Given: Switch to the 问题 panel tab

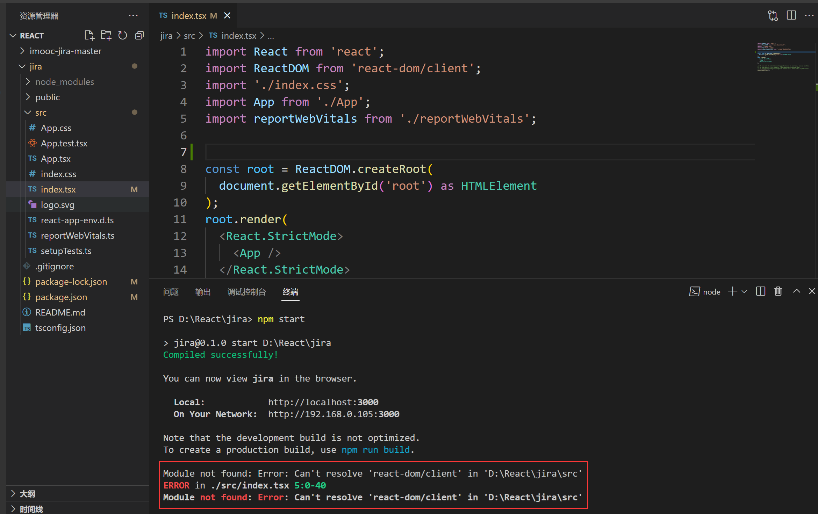Looking at the screenshot, I should coord(171,292).
